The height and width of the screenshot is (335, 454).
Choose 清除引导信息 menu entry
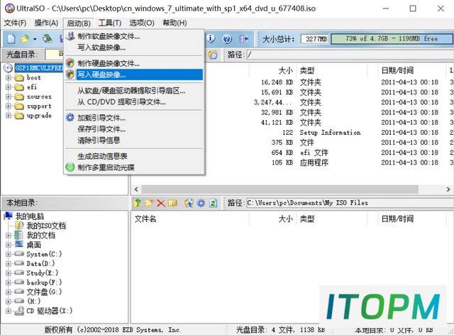tap(134, 141)
